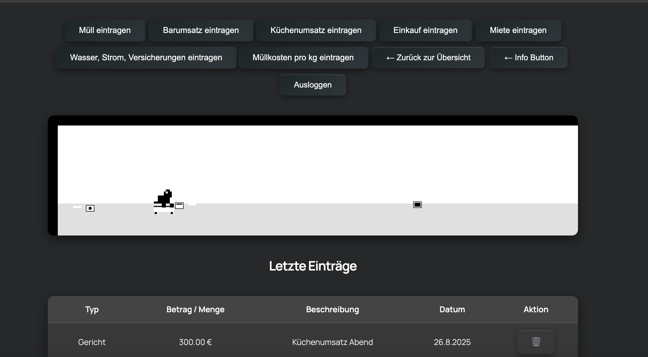Click the Typ column header
648x357 pixels.
(x=92, y=309)
